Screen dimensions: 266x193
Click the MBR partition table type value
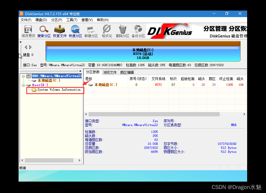tap(234, 125)
